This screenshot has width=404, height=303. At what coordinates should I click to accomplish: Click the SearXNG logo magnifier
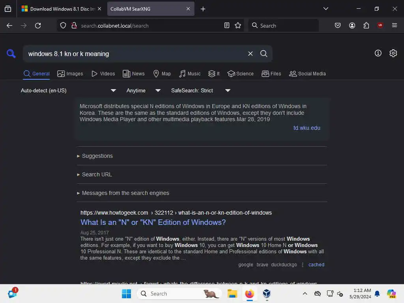11,54
